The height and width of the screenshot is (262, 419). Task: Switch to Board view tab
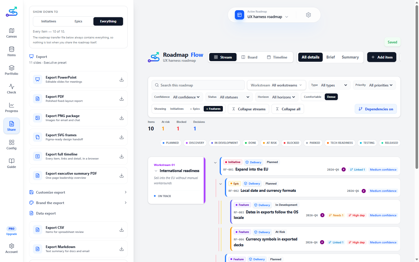pyautogui.click(x=250, y=57)
